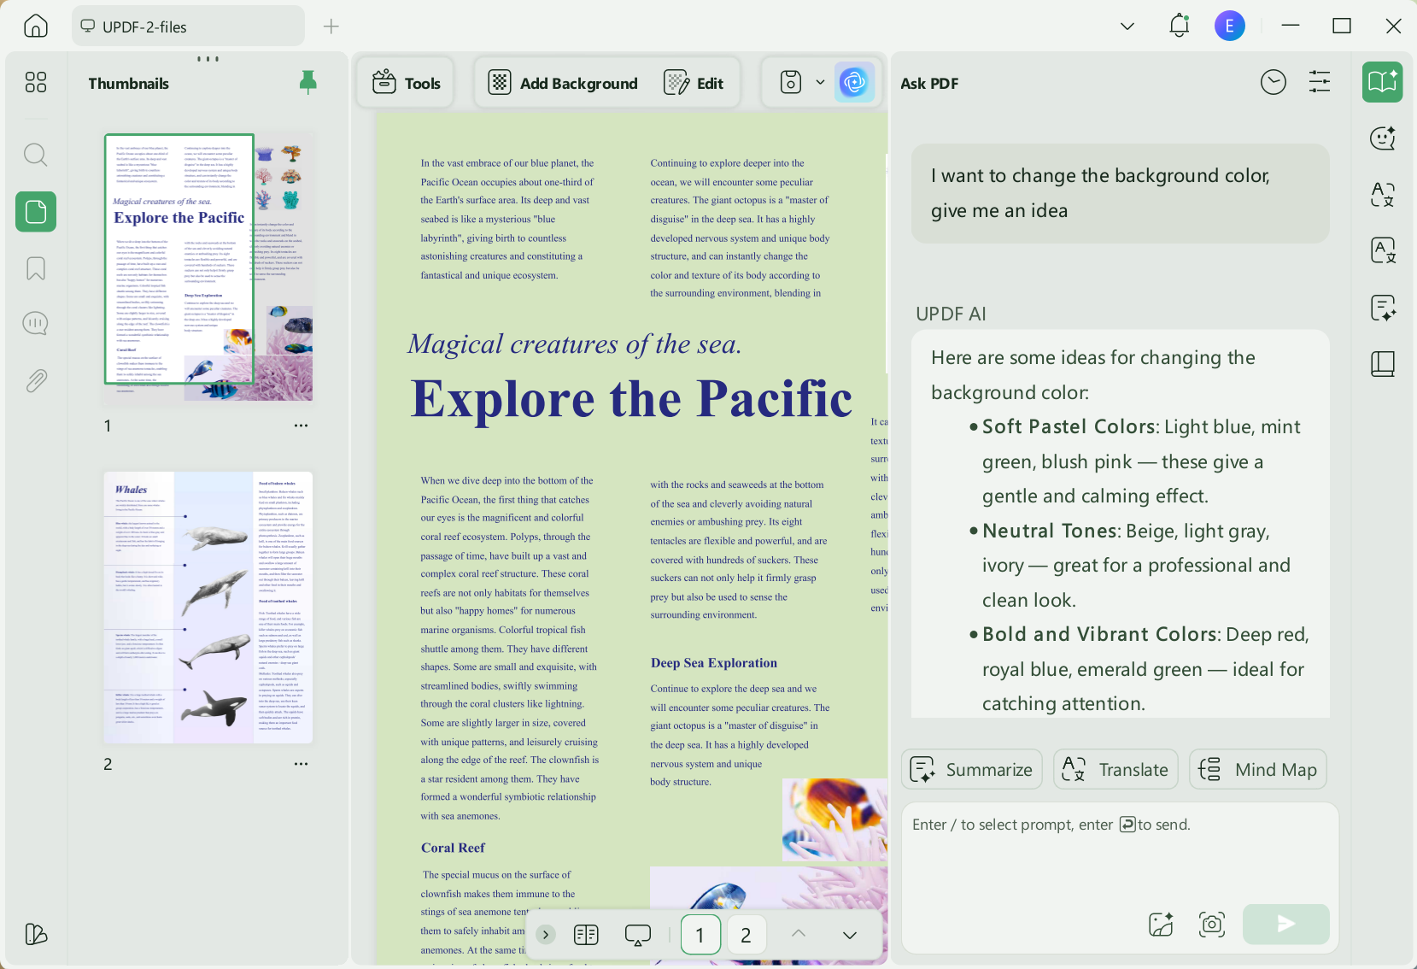The height and width of the screenshot is (969, 1417).
Task: Click the current page number 1 box
Action: (x=700, y=935)
